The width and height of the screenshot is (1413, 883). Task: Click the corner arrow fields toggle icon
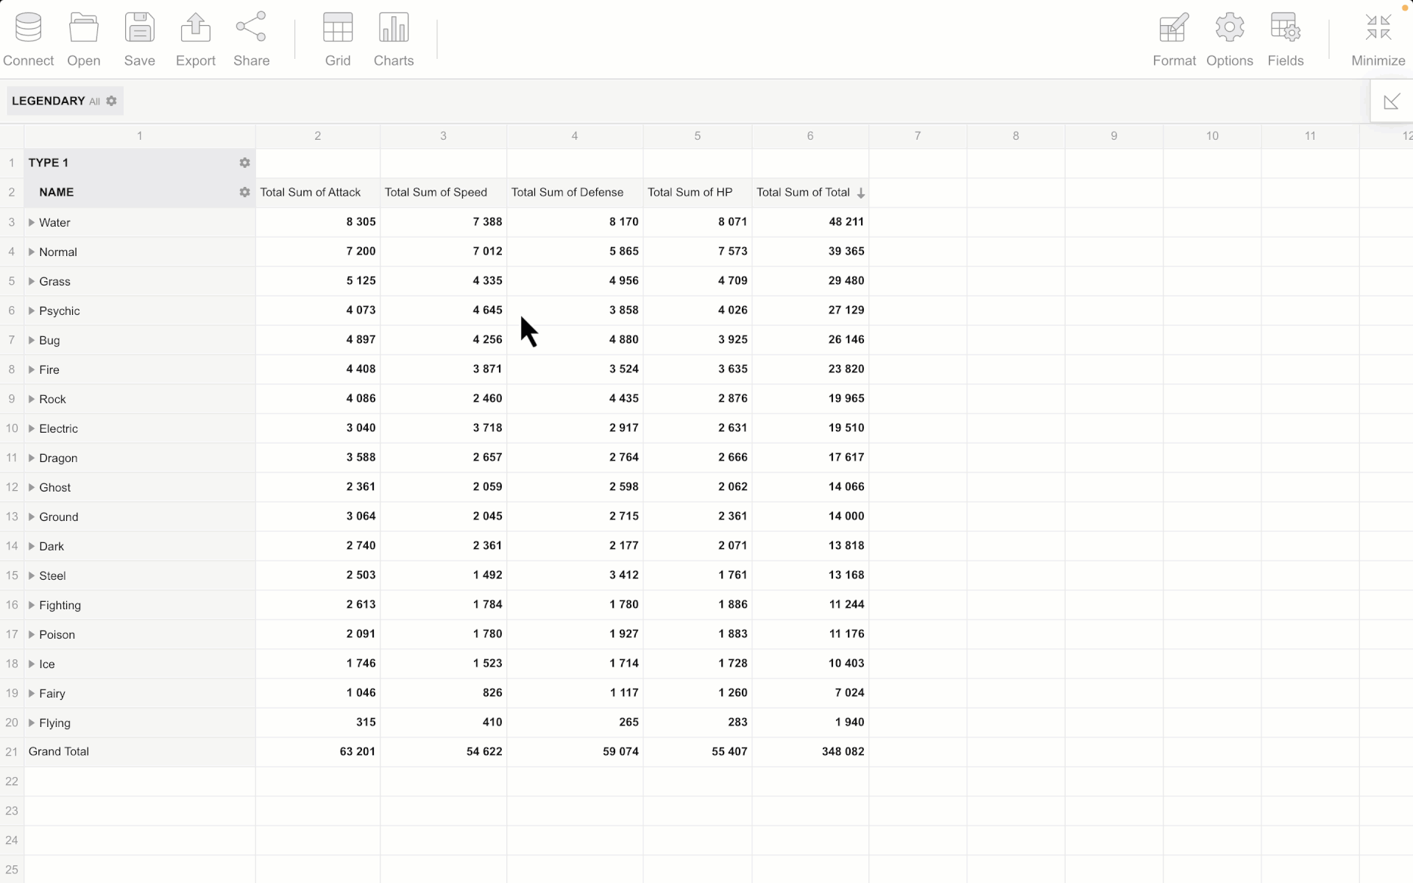1391,102
